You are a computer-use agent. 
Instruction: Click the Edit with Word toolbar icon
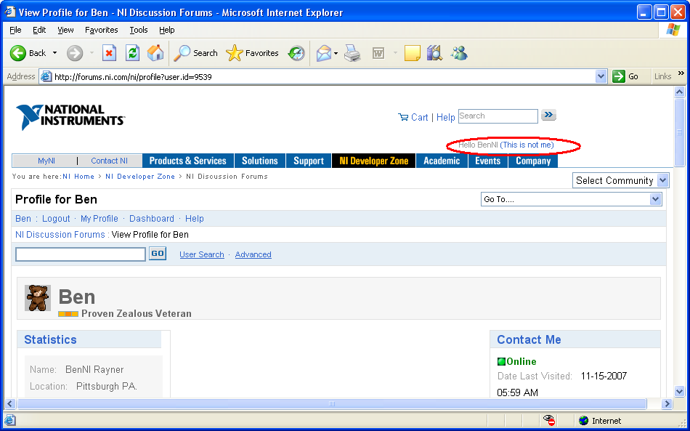click(378, 53)
